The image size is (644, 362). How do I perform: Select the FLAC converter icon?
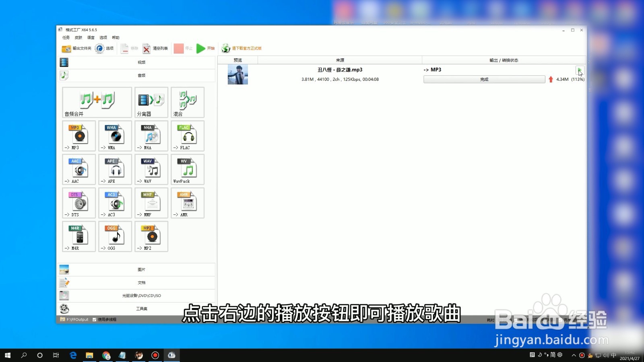pos(187,136)
